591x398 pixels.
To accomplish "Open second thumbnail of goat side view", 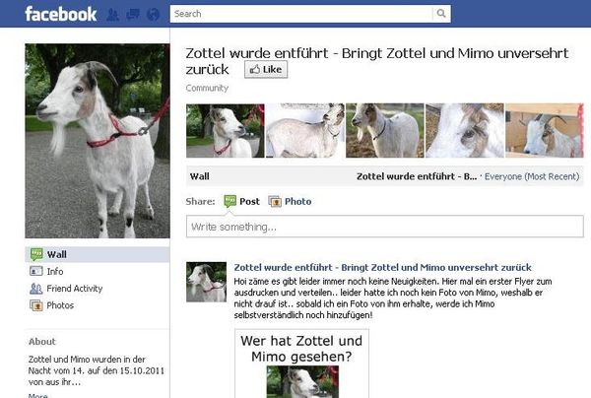I will tap(305, 130).
